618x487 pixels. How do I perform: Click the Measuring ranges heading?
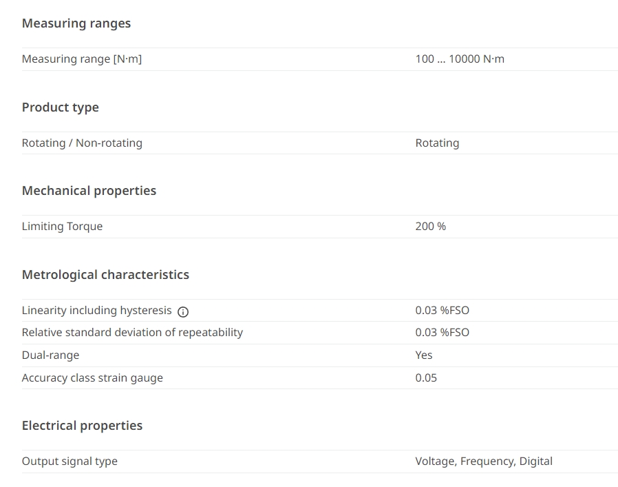pos(76,23)
